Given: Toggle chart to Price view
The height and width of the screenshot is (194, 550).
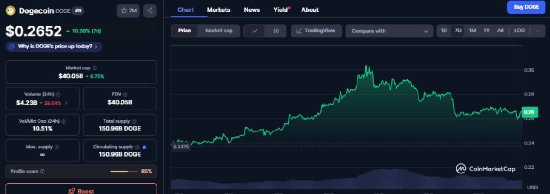Looking at the screenshot, I should pos(185,31).
